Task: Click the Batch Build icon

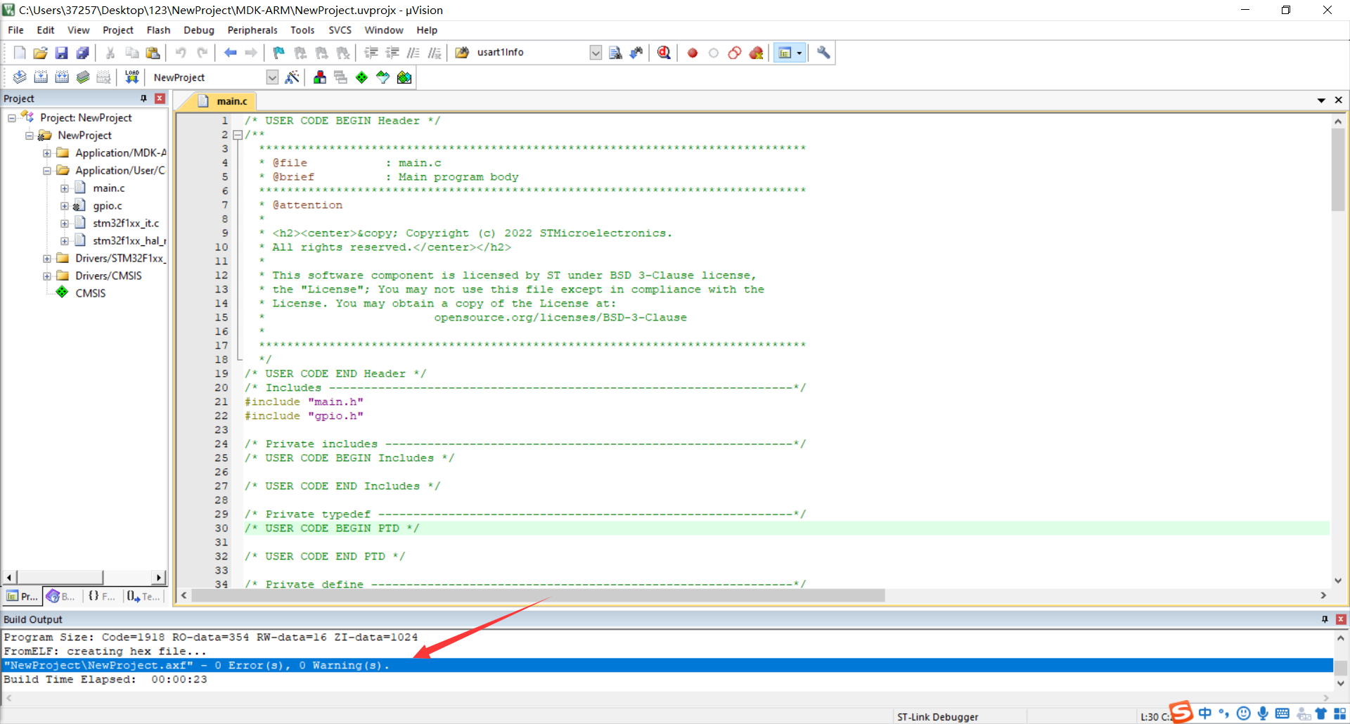Action: coord(83,77)
